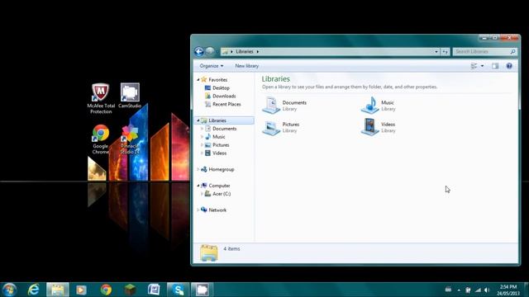529x297 pixels.
Task: Select Computer in navigation pane
Action: [x=219, y=186]
